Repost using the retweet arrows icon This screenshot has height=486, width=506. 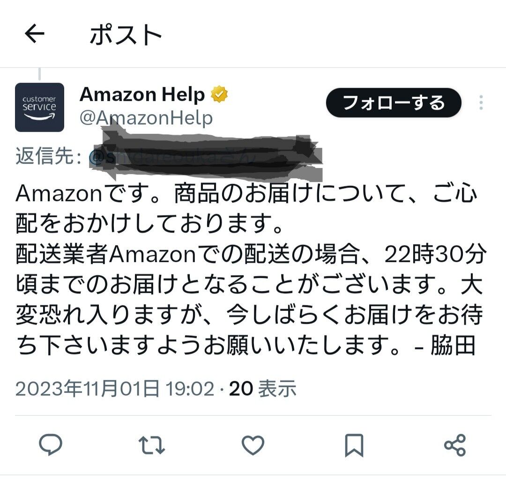click(x=152, y=445)
